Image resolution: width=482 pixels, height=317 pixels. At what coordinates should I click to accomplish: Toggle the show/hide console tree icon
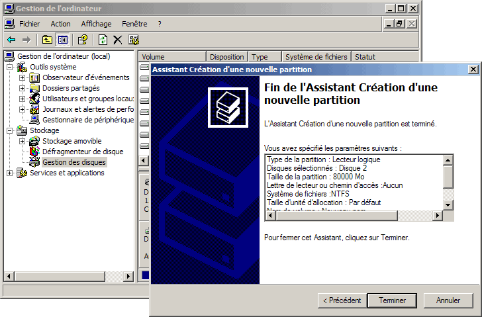point(62,40)
